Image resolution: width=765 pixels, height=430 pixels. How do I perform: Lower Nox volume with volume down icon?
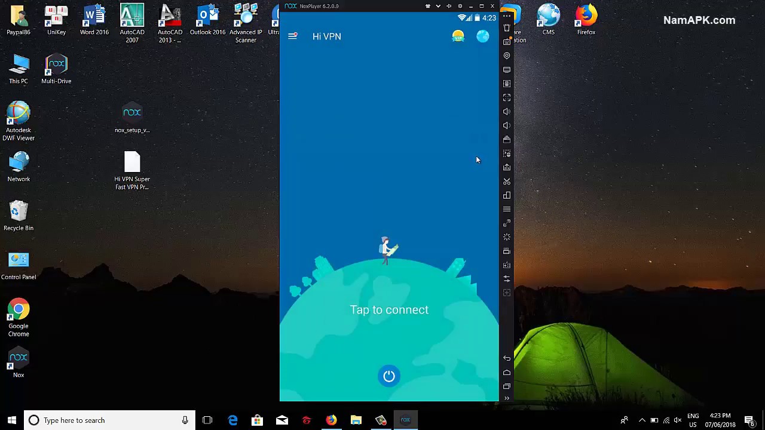(x=507, y=125)
